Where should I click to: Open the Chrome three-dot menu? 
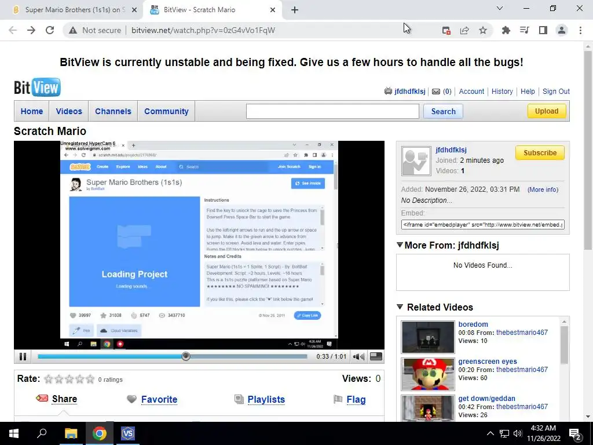pos(580,30)
